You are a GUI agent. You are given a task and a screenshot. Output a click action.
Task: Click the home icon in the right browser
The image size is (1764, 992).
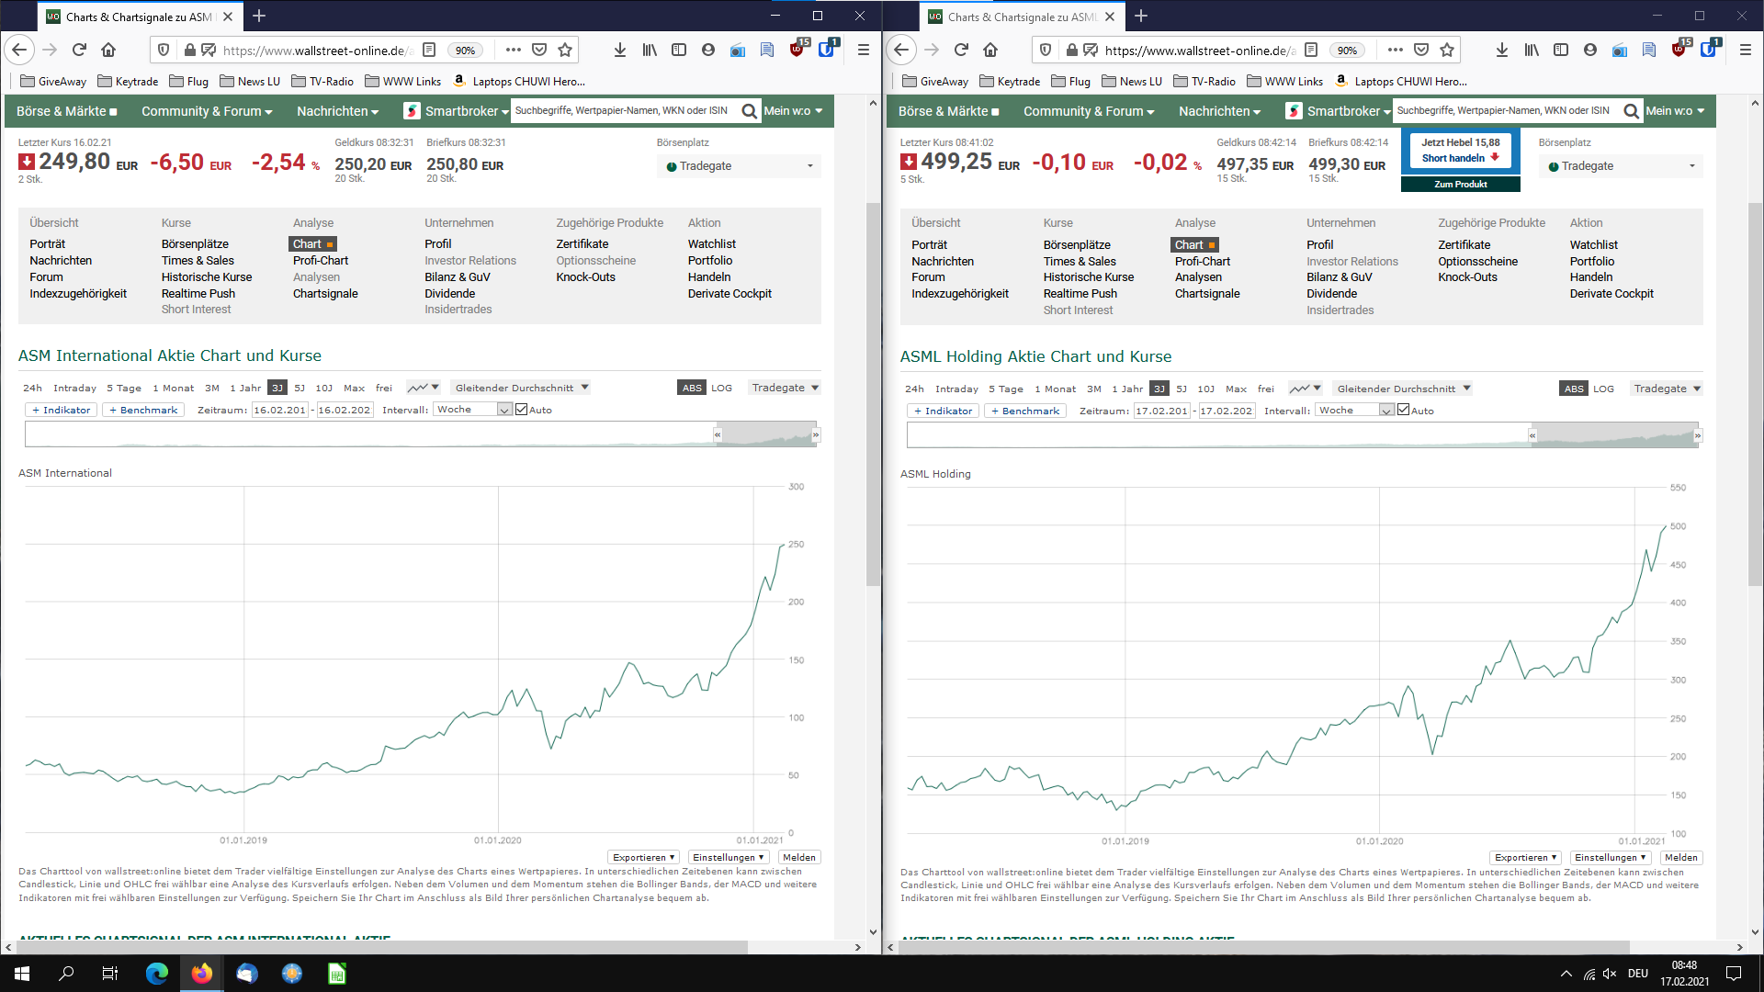click(990, 50)
